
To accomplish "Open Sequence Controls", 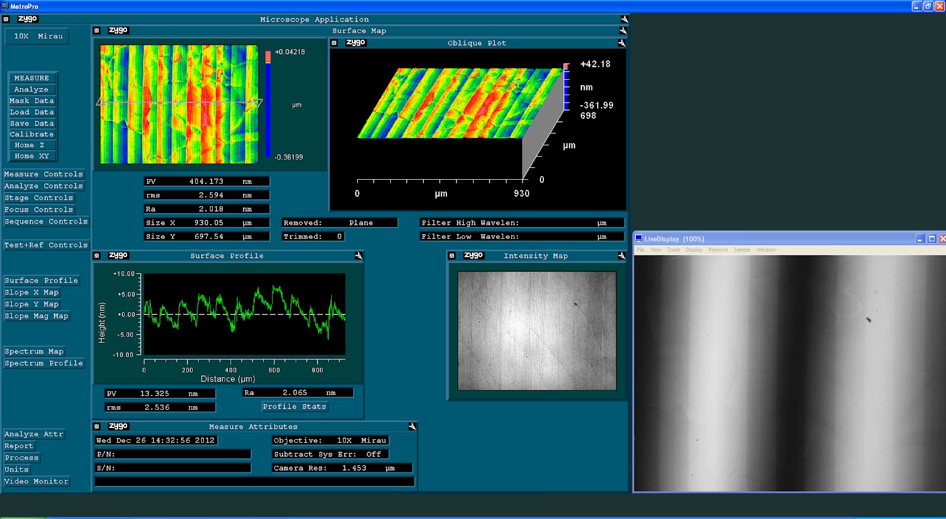I will click(x=46, y=222).
